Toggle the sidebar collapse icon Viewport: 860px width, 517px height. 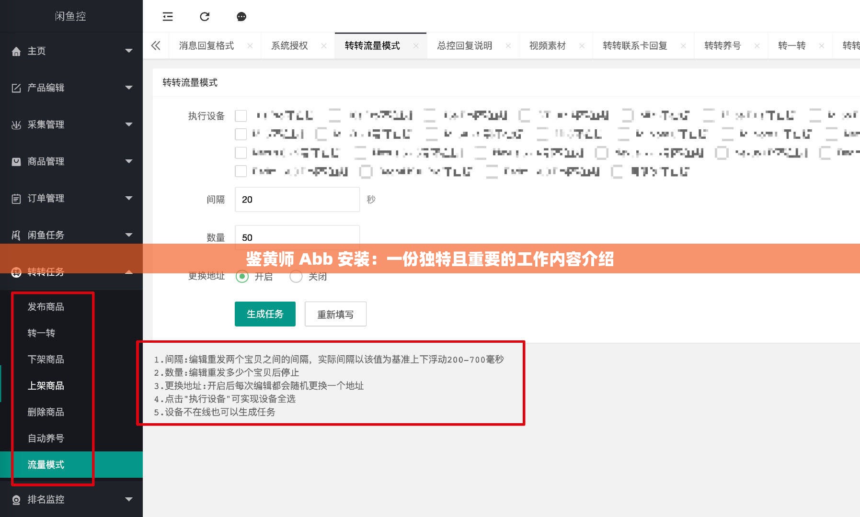168,17
